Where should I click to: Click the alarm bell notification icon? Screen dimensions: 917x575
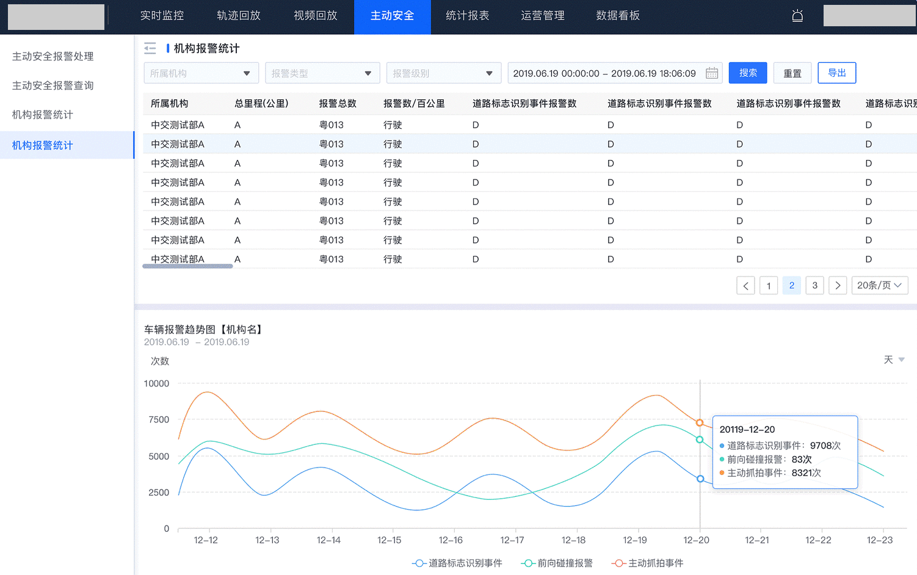[797, 16]
